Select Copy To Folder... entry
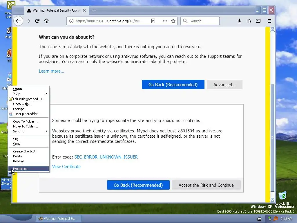 click(29, 121)
